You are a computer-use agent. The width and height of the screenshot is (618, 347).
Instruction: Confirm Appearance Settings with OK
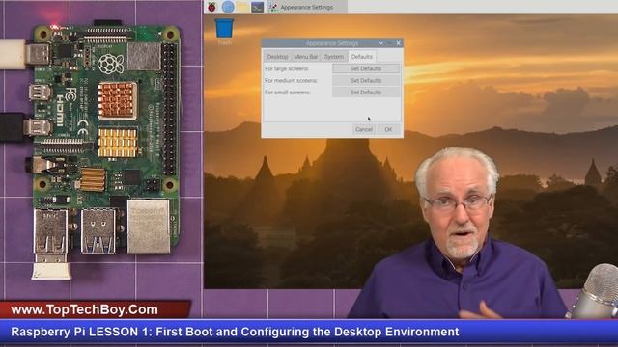[x=388, y=129]
